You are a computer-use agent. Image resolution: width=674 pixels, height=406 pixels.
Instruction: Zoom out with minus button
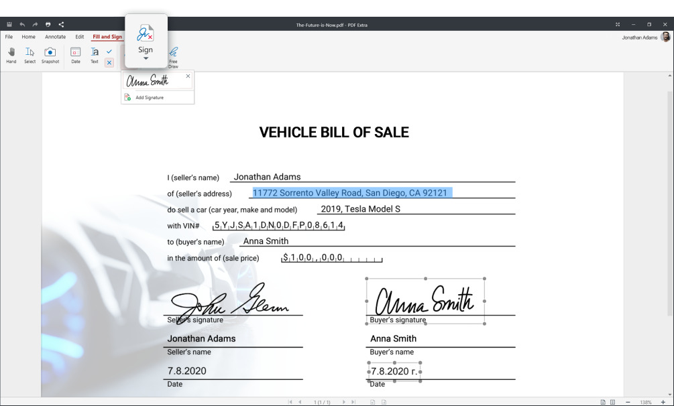[628, 402]
